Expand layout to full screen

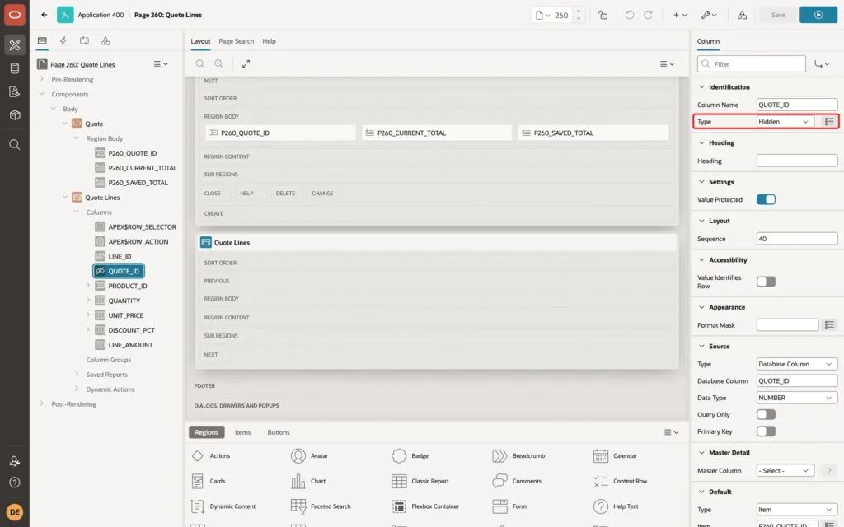tap(246, 63)
